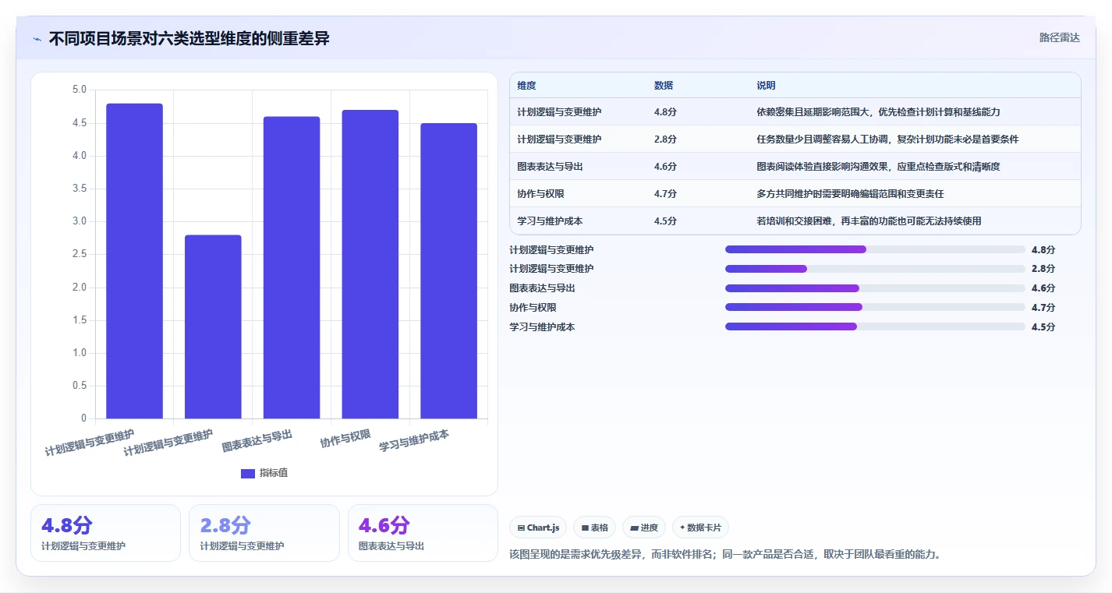Click the table cell reading 2.8分
Image resolution: width=1112 pixels, height=593 pixels.
click(x=665, y=139)
